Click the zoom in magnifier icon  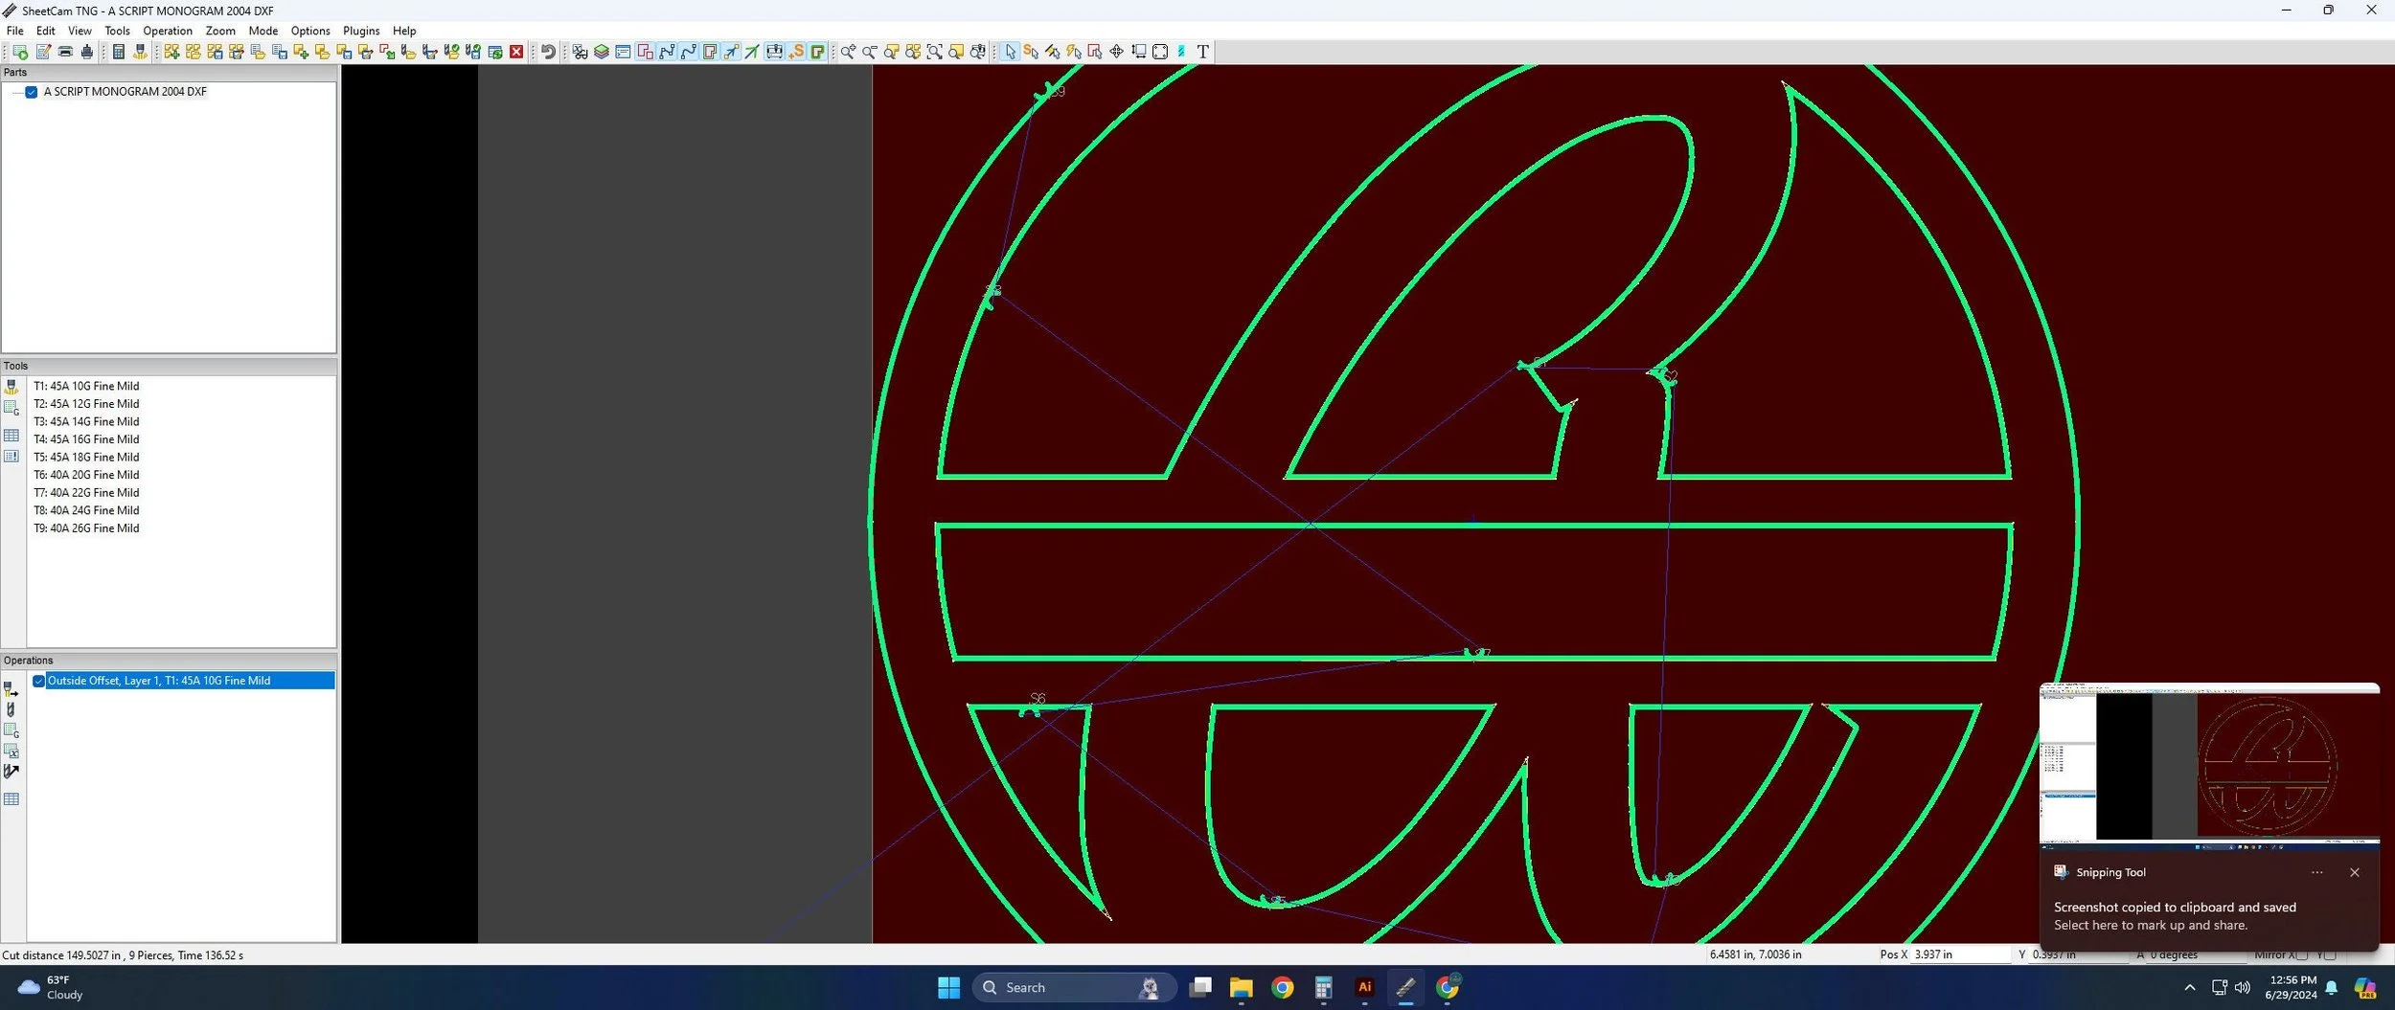click(x=848, y=52)
